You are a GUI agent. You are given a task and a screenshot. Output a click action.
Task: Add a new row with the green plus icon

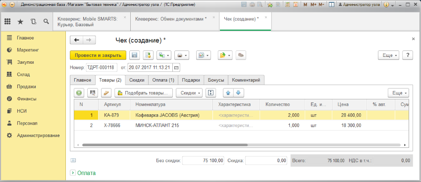click(79, 93)
